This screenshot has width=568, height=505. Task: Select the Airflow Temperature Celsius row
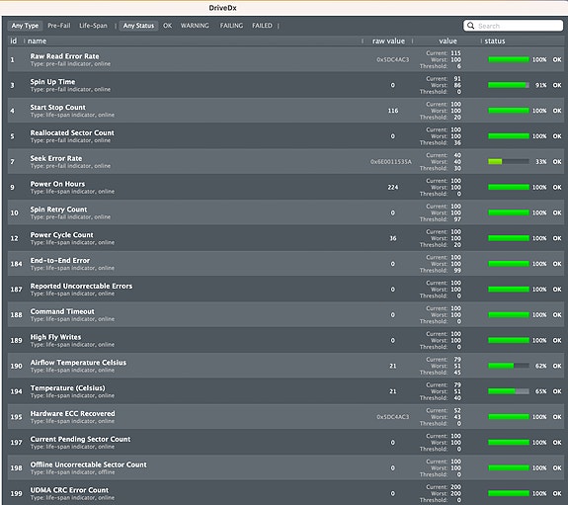[x=285, y=366]
